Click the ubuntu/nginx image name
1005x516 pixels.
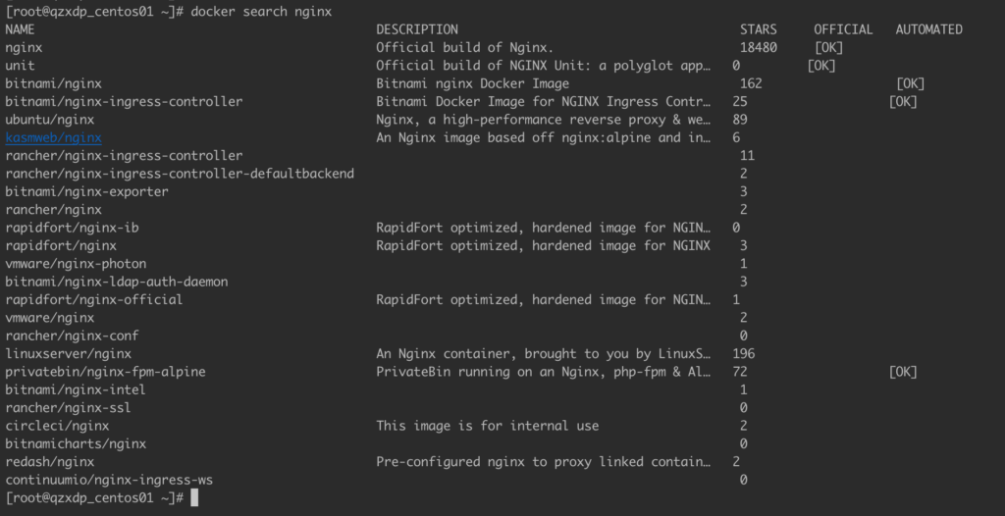(50, 120)
